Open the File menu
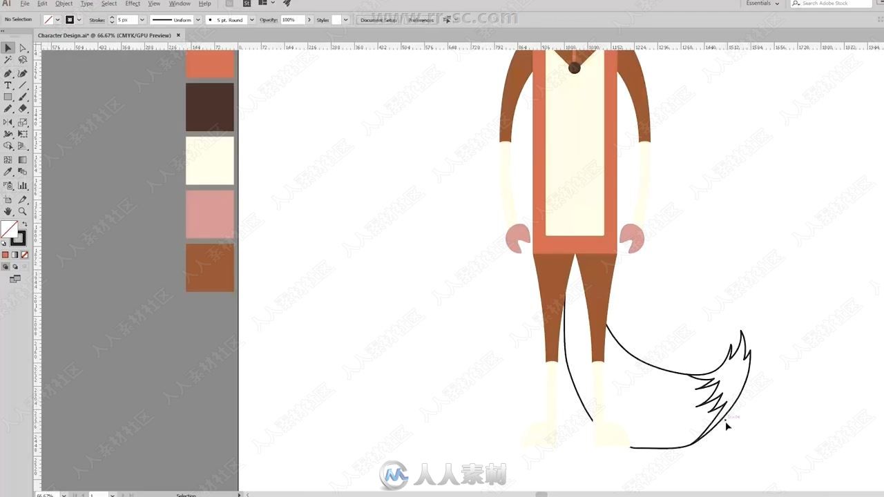 [25, 3]
